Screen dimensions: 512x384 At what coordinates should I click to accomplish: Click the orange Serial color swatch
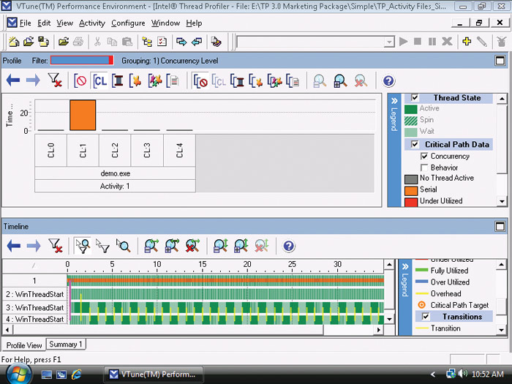click(x=411, y=190)
